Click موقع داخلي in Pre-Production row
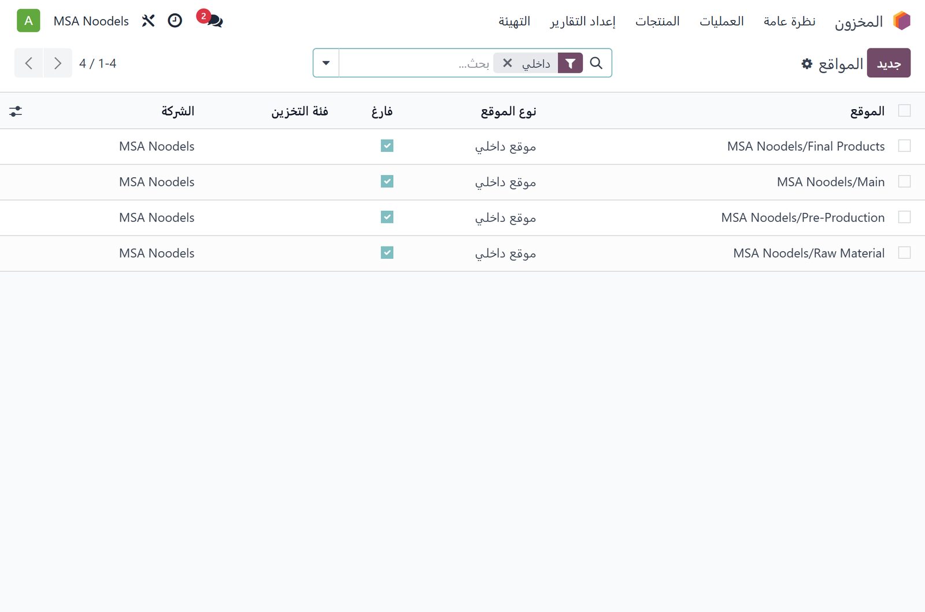Image resolution: width=925 pixels, height=612 pixels. pos(506,218)
